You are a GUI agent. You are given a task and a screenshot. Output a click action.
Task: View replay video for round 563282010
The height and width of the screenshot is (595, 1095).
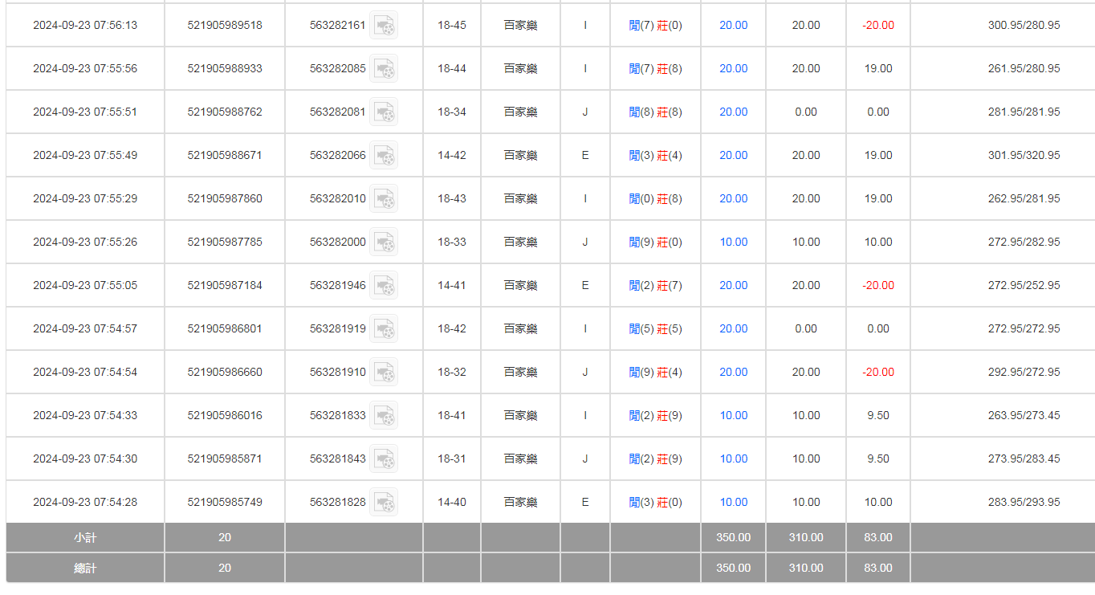tap(384, 199)
